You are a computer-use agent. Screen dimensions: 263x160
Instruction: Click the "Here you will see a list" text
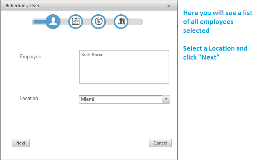(x=218, y=13)
